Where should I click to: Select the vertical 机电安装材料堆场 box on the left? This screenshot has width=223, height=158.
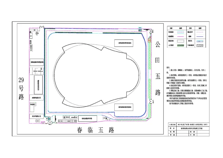[38, 85]
